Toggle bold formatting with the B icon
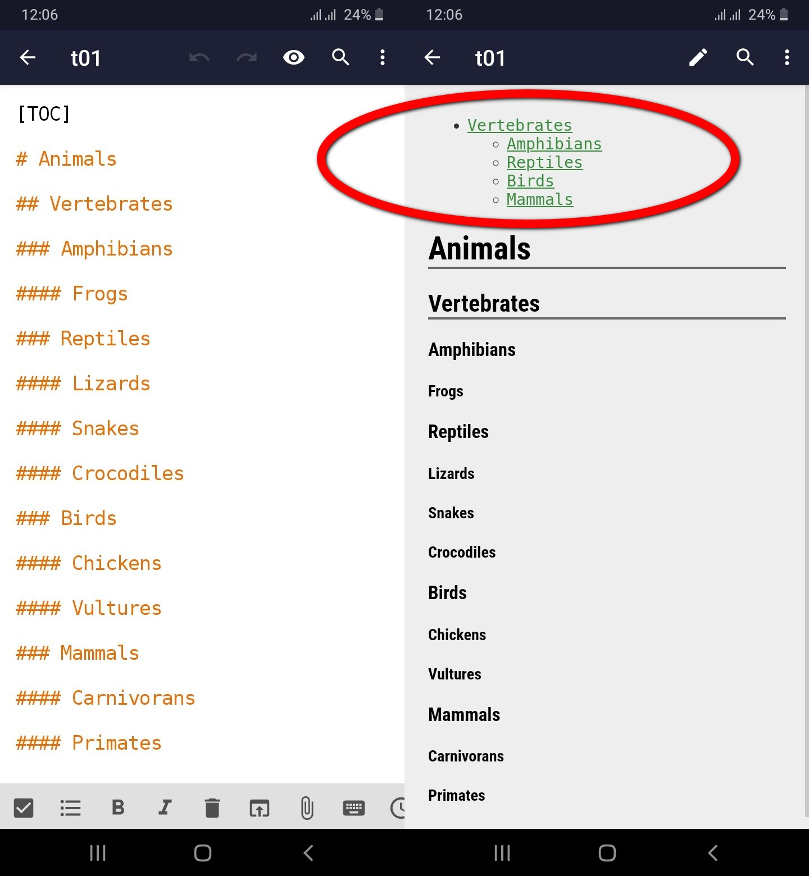 (x=117, y=808)
